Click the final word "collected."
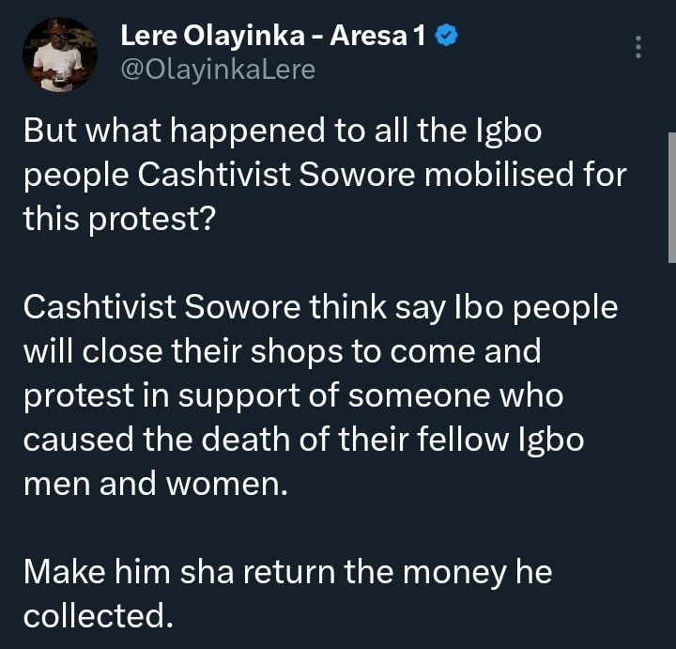Viewport: 676px width, 649px height. pyautogui.click(x=99, y=615)
